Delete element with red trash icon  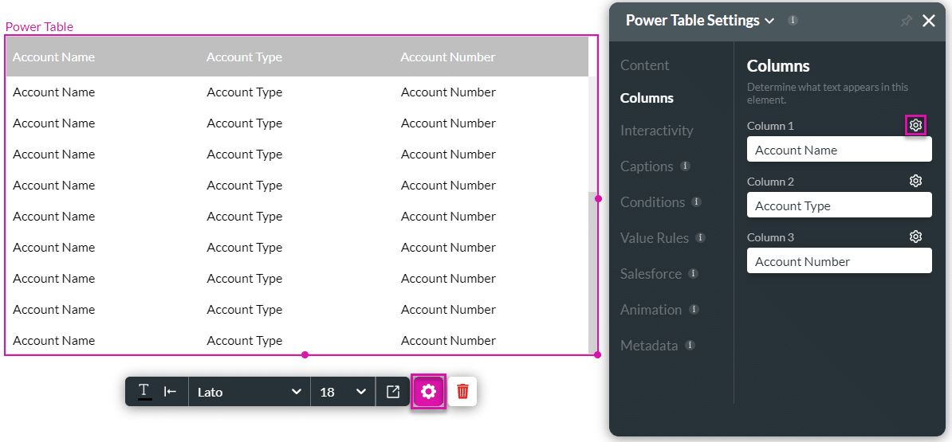coord(462,392)
